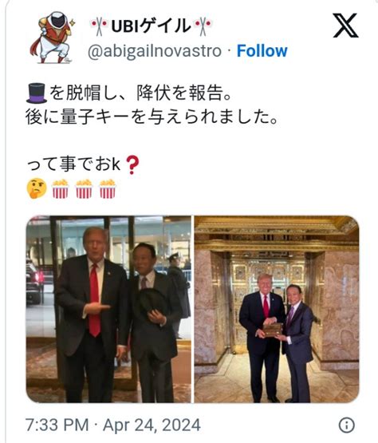
Task: Click the X logo icon
Action: coord(345,26)
